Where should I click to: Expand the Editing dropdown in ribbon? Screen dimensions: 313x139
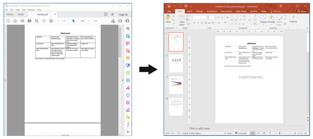[x=293, y=19]
